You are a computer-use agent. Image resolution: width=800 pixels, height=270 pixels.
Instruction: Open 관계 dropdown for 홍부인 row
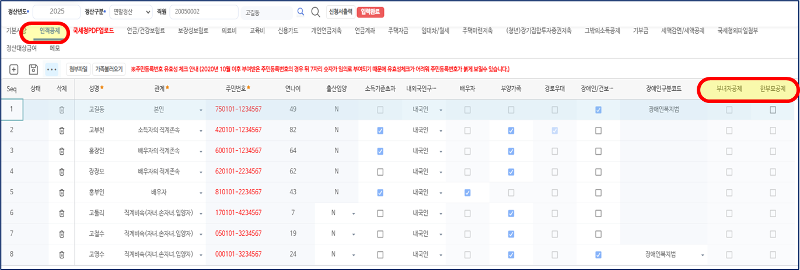[201, 193]
